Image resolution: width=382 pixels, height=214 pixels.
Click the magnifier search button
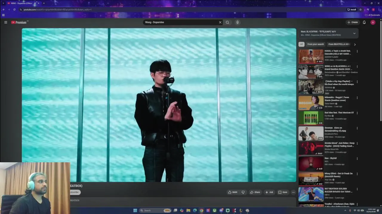(227, 22)
